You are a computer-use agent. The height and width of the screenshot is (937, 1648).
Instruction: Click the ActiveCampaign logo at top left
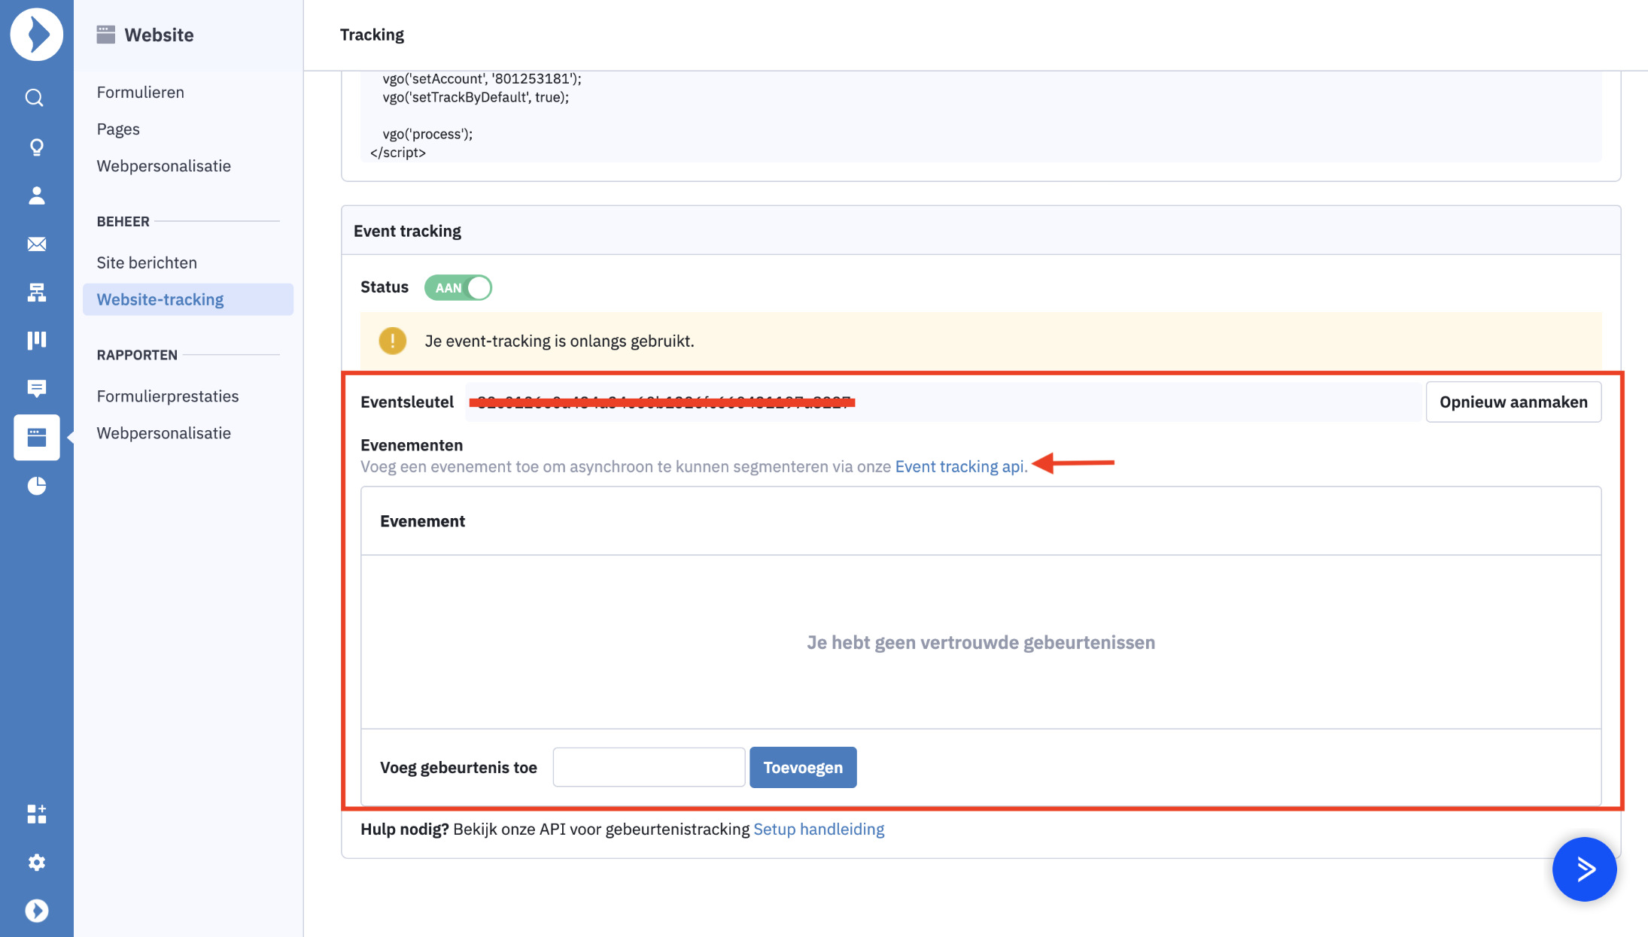[36, 35]
